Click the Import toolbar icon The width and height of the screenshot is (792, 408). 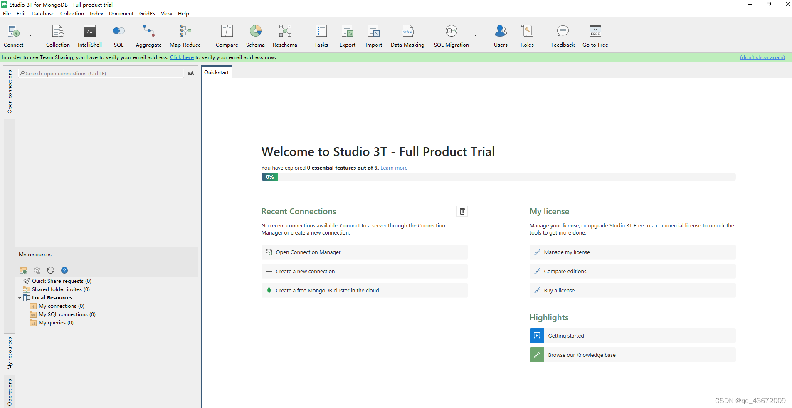(x=374, y=35)
